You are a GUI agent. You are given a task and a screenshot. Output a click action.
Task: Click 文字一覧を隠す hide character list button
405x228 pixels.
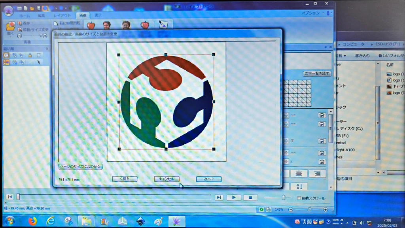pyautogui.click(x=317, y=73)
